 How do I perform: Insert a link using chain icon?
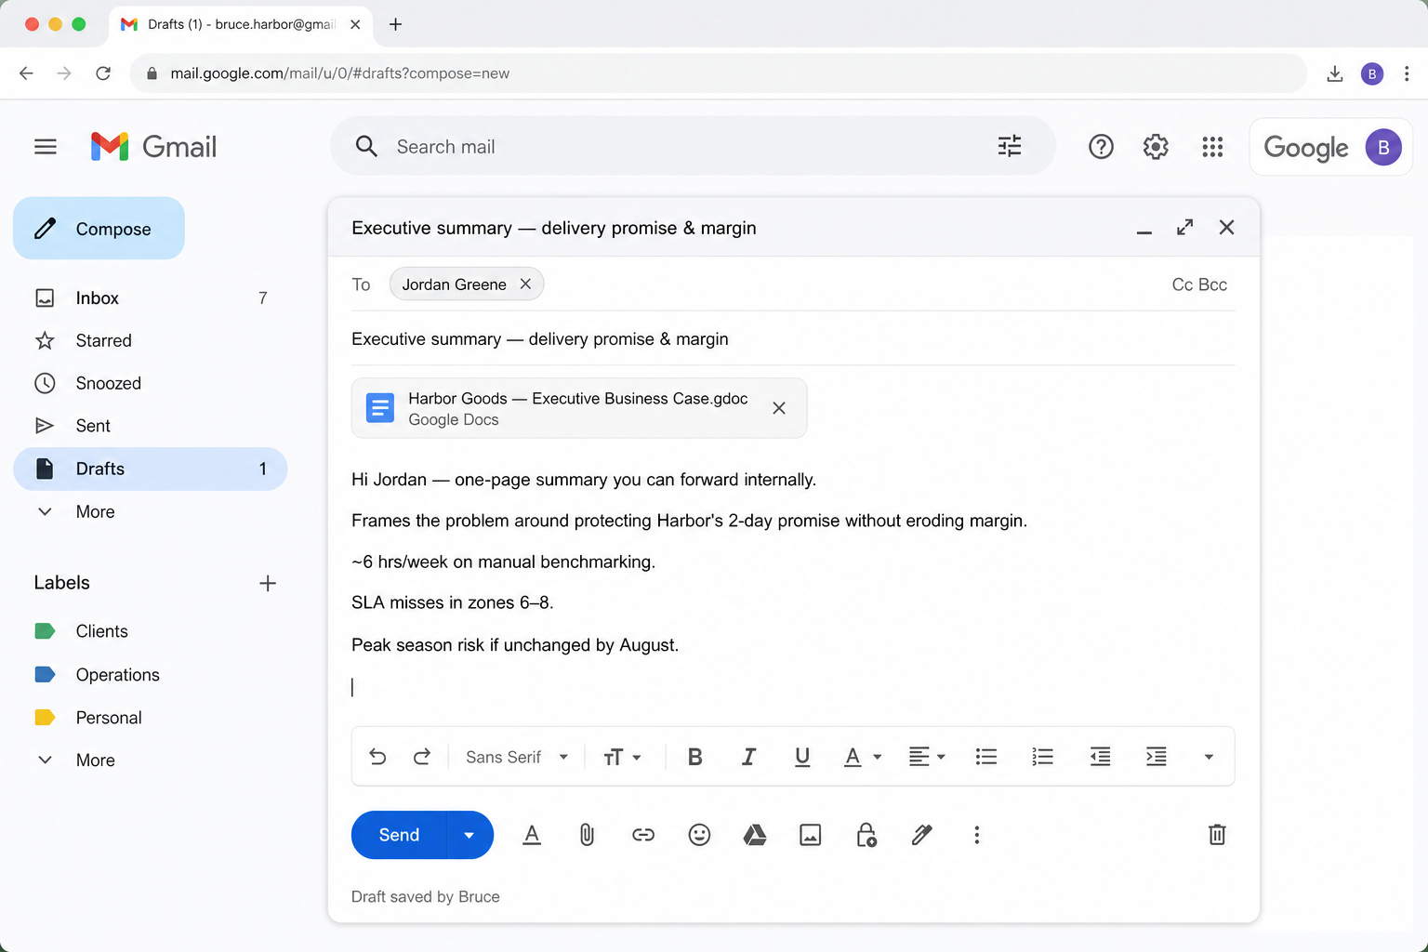[643, 835]
